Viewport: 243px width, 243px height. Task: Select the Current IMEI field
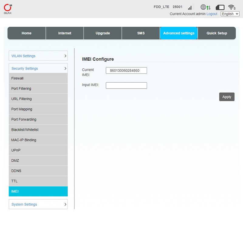pos(126,70)
